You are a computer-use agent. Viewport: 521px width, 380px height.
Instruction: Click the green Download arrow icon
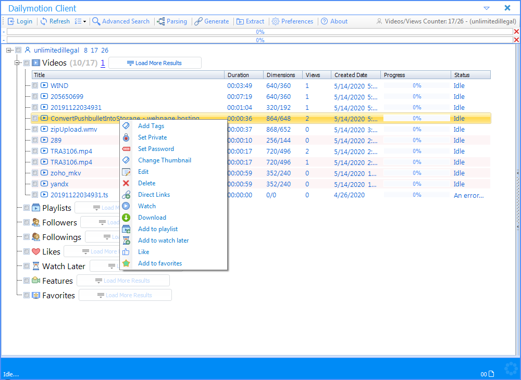[x=126, y=218]
